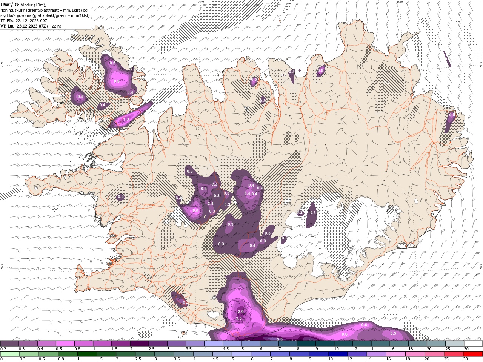This screenshot has width=483, height=362.
Task: Pick the 6 swatch in upper legend row
Action: click(x=269, y=344)
